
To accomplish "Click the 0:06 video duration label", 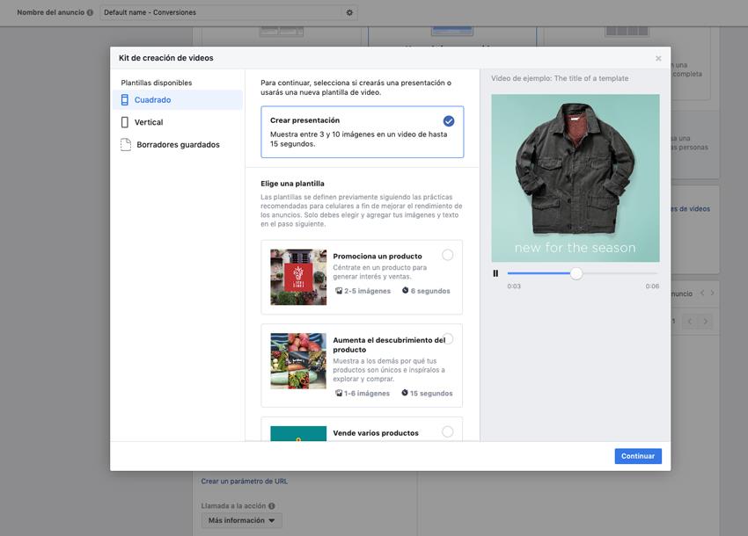I will click(x=652, y=286).
